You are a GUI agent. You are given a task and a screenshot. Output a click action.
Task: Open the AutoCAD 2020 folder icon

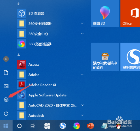pyautogui.click(x=22, y=105)
